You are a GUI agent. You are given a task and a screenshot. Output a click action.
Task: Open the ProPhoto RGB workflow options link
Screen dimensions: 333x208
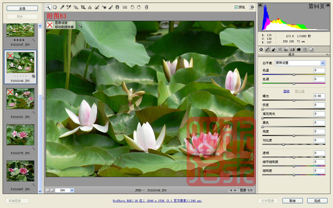pyautogui.click(x=157, y=200)
